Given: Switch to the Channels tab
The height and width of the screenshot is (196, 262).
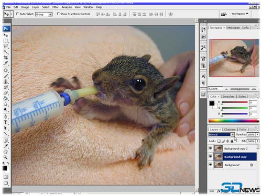Looking at the screenshot, I should (230, 129).
